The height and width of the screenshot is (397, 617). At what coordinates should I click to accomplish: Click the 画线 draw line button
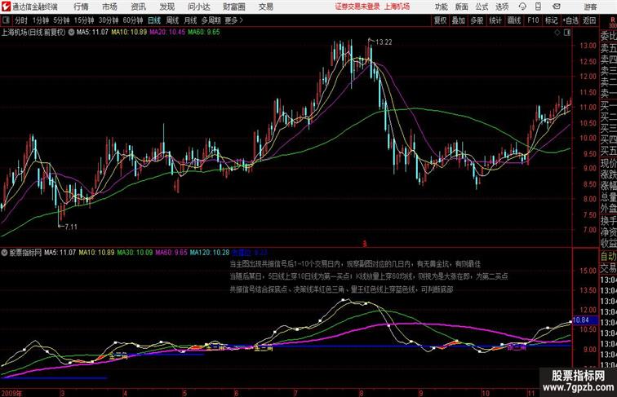[x=514, y=20]
